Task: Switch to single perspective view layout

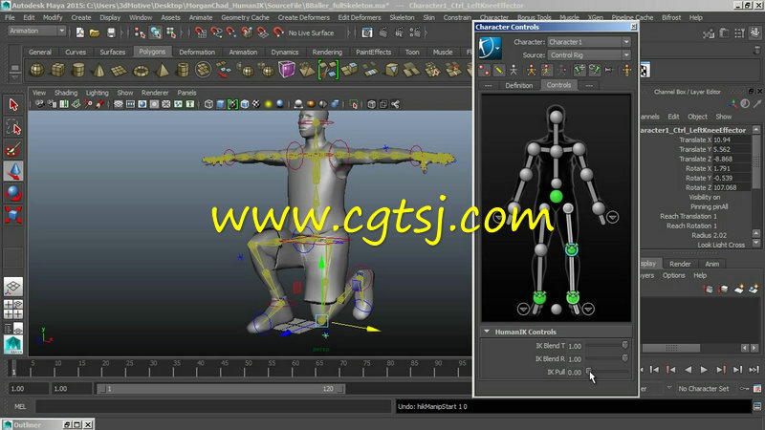Action: (x=13, y=286)
